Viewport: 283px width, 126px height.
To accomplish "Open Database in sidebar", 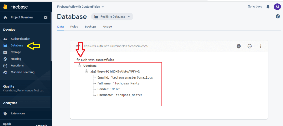I will [x=17, y=46].
